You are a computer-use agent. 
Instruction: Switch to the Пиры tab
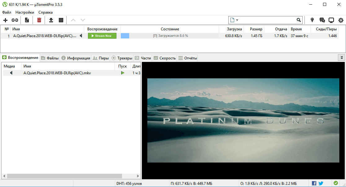(101, 58)
